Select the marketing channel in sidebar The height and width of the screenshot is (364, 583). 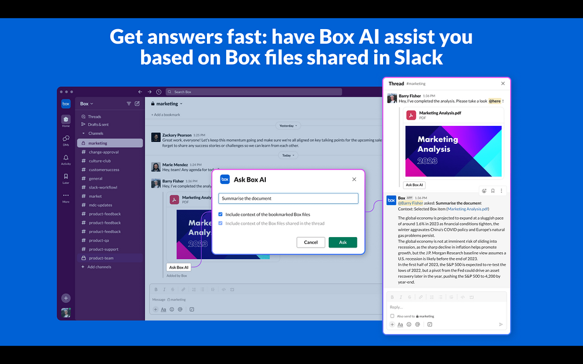[x=110, y=143]
